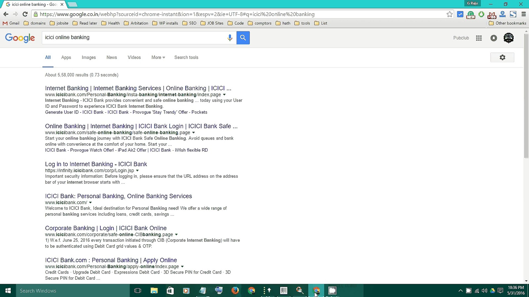Screen dimensions: 529x297
Task: Open Corporate Banking Login result link
Action: point(106,228)
